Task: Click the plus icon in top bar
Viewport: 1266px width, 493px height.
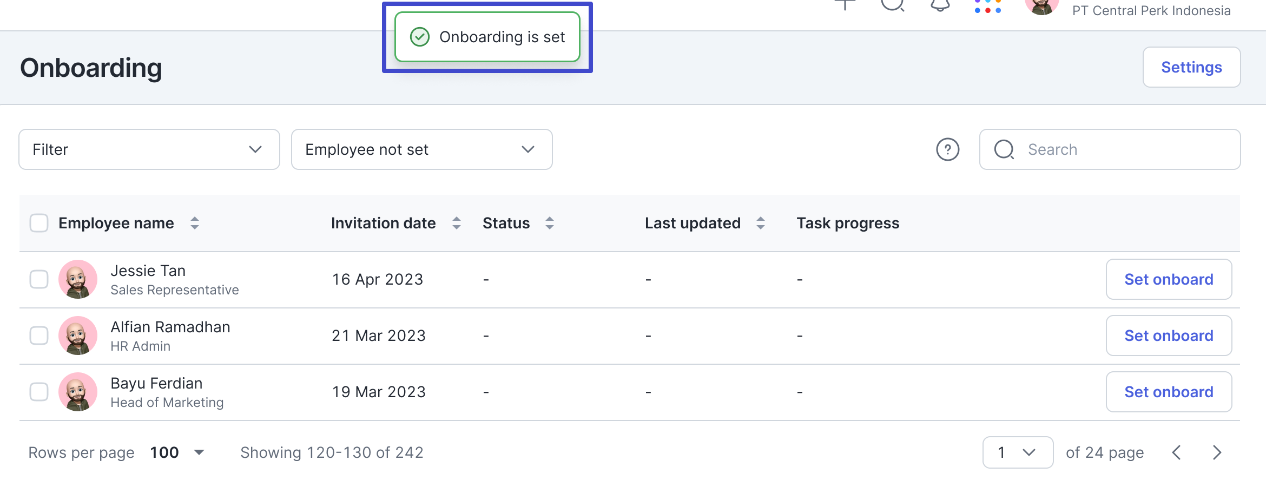Action: pos(845,4)
